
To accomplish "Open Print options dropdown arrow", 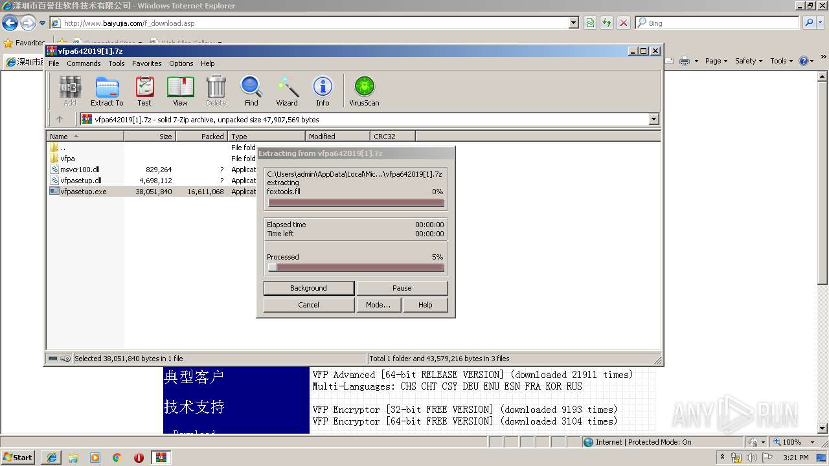I will (x=696, y=61).
